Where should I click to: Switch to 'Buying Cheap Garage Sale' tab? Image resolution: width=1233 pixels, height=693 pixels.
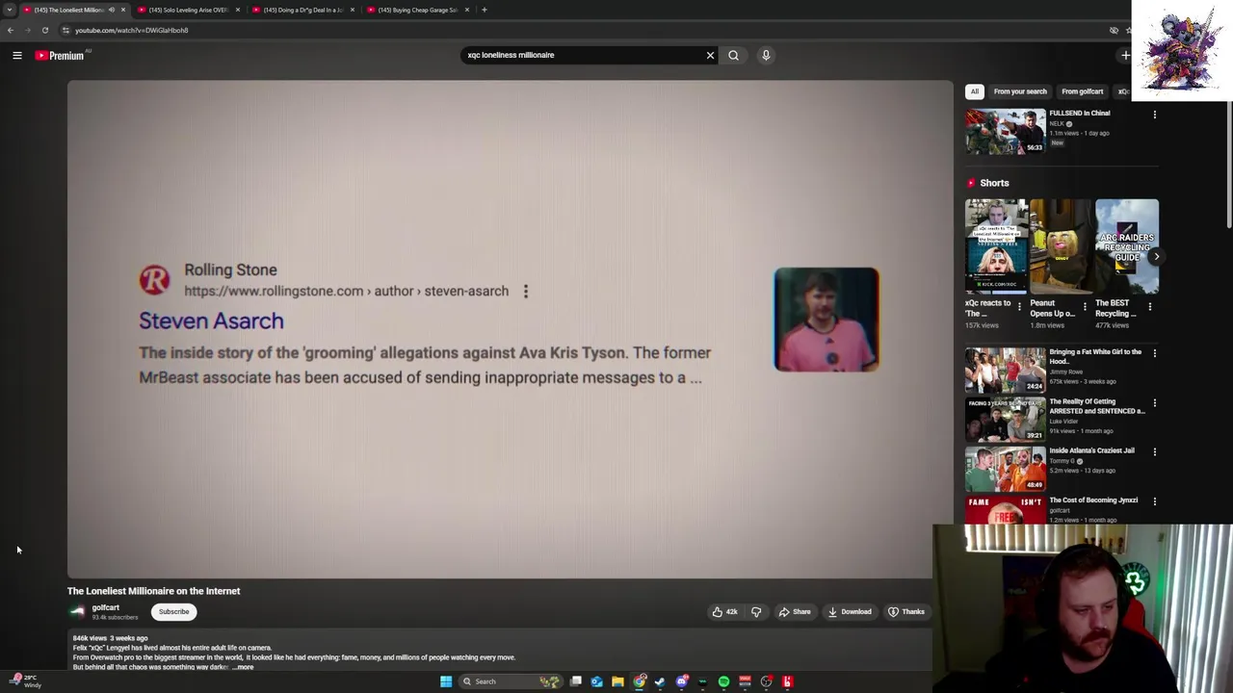click(417, 10)
